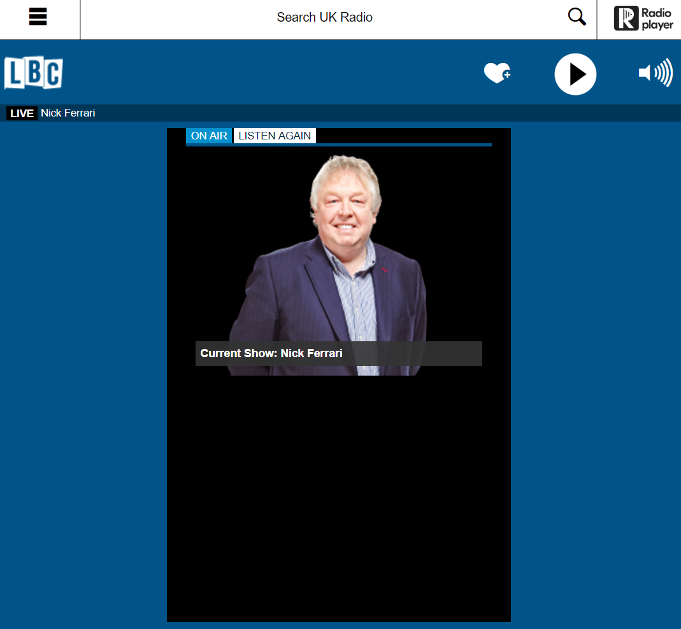Image resolution: width=681 pixels, height=629 pixels.
Task: Click the LIVE badge
Action: tap(22, 113)
